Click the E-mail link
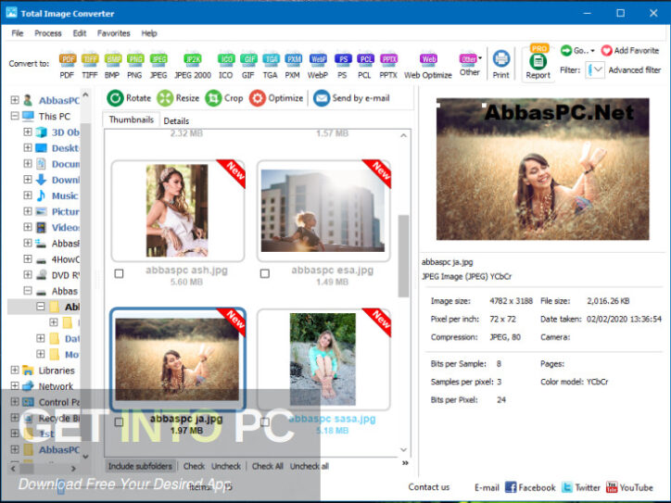This screenshot has width=671, height=503. click(x=487, y=487)
